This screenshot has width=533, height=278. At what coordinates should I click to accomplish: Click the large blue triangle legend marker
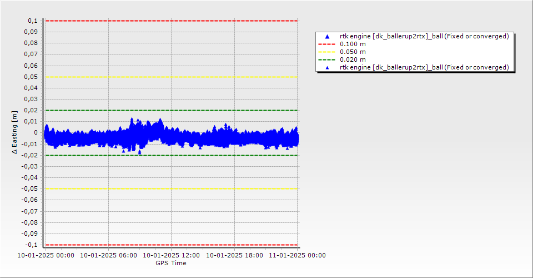pyautogui.click(x=327, y=37)
